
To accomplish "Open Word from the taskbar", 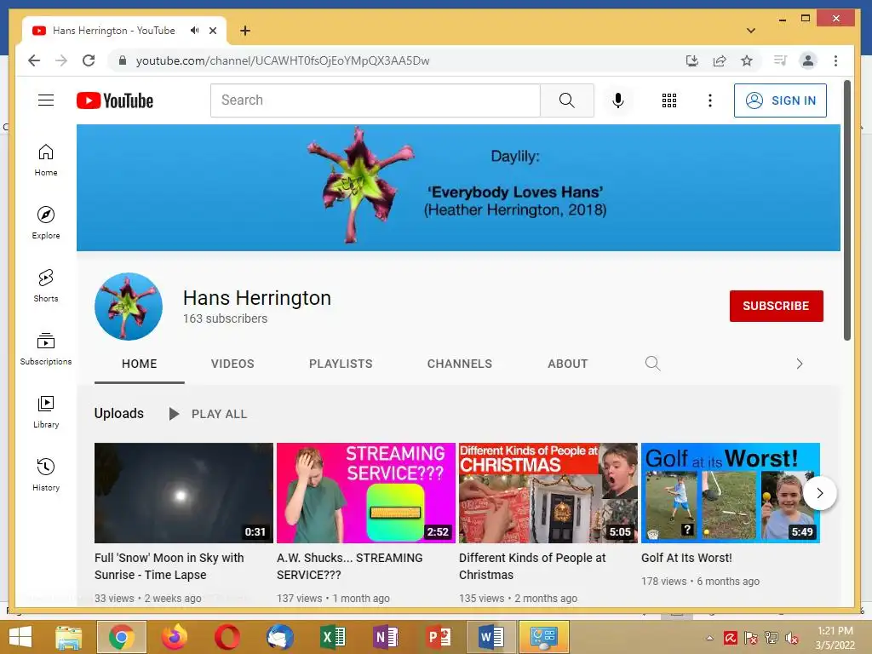I will pos(491,637).
